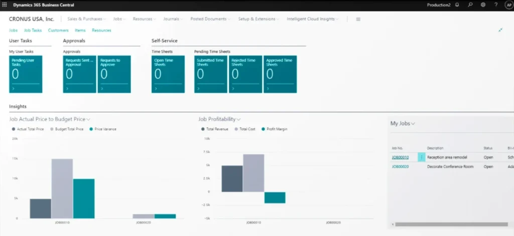Open the help question mark
Image resolution: width=514 pixels, height=236 pixels.
tap(496, 5)
